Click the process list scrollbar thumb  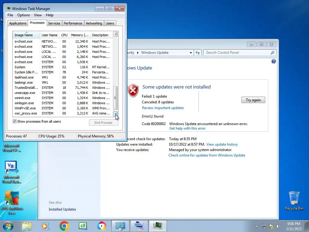tap(116, 98)
